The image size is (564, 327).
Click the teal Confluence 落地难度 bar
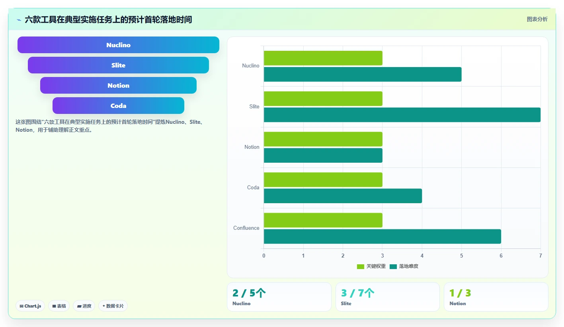tap(382, 236)
